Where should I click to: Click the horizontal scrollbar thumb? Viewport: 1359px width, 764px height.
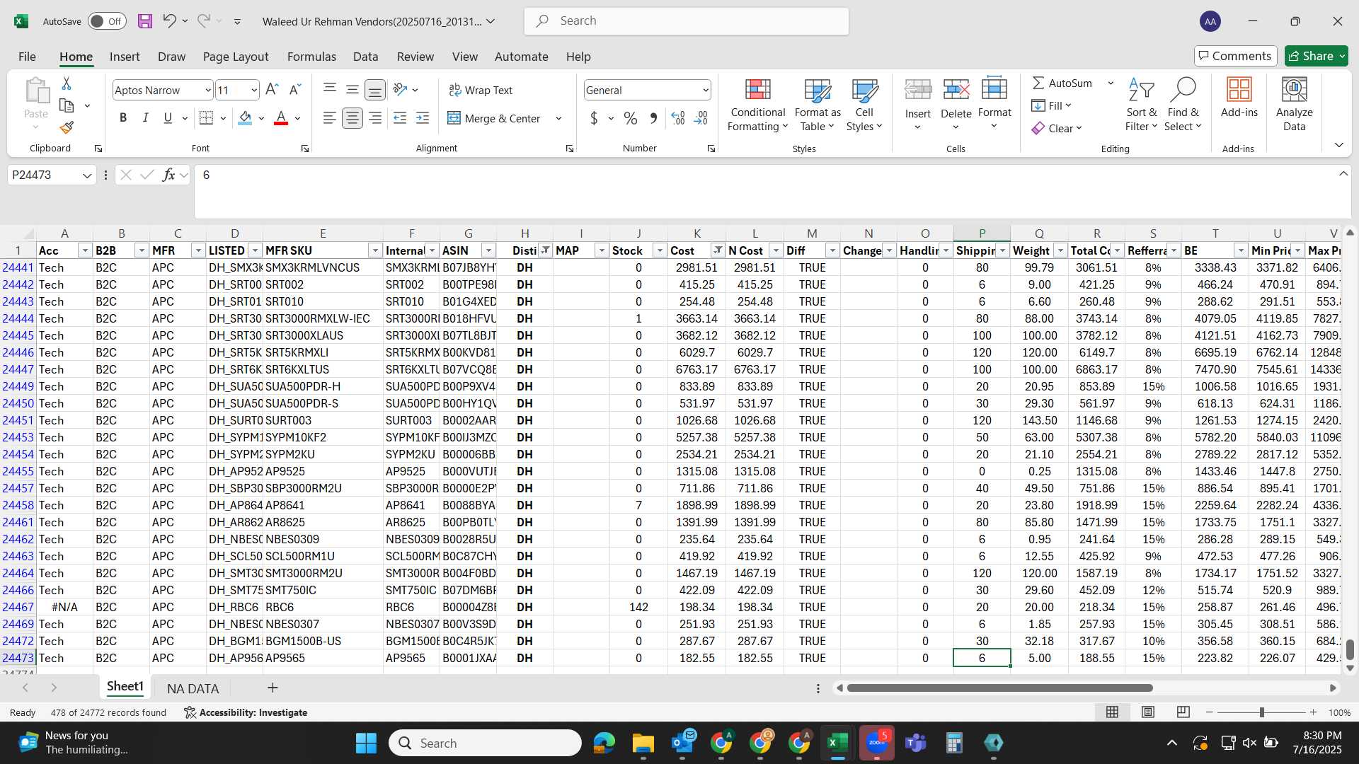pos(999,688)
